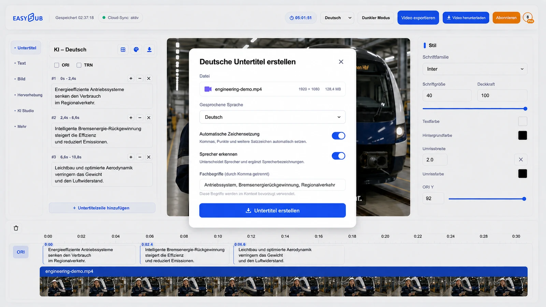The image size is (546, 307).
Task: Click the session timer 05:01:51
Action: coord(301,18)
